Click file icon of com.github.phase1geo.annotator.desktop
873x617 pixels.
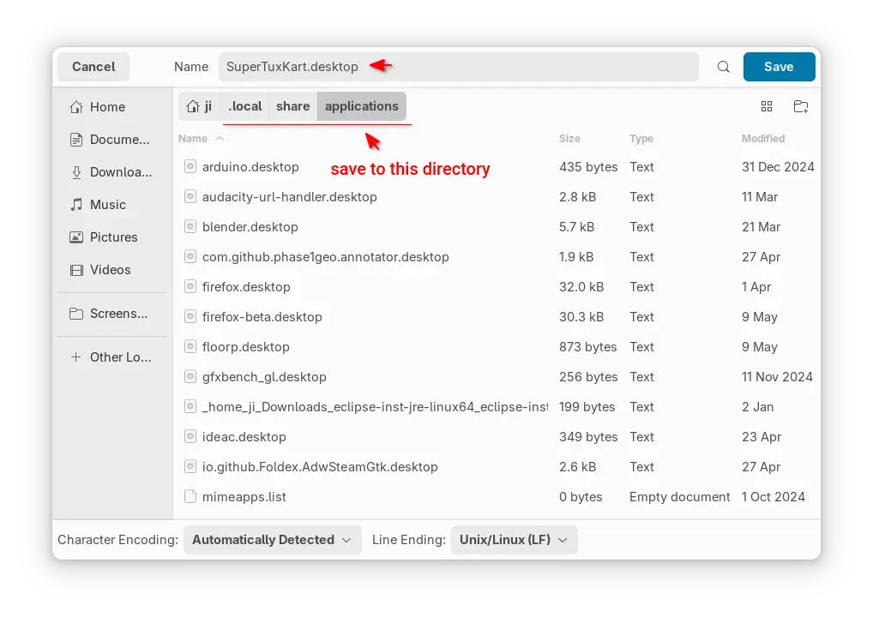pos(190,256)
